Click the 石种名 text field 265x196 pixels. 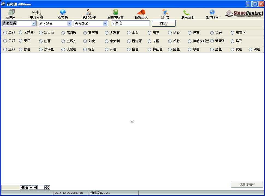coord(131,23)
